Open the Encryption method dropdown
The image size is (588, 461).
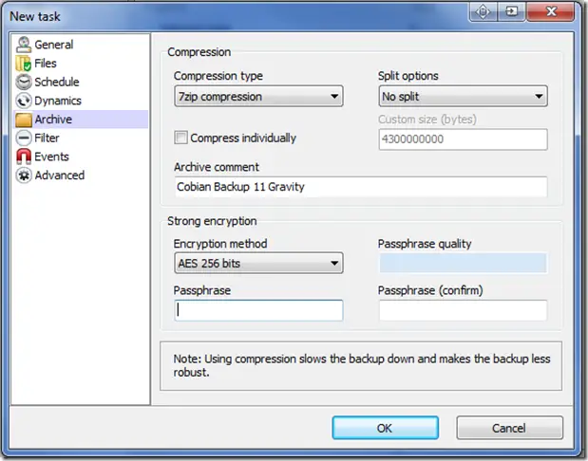(x=258, y=263)
